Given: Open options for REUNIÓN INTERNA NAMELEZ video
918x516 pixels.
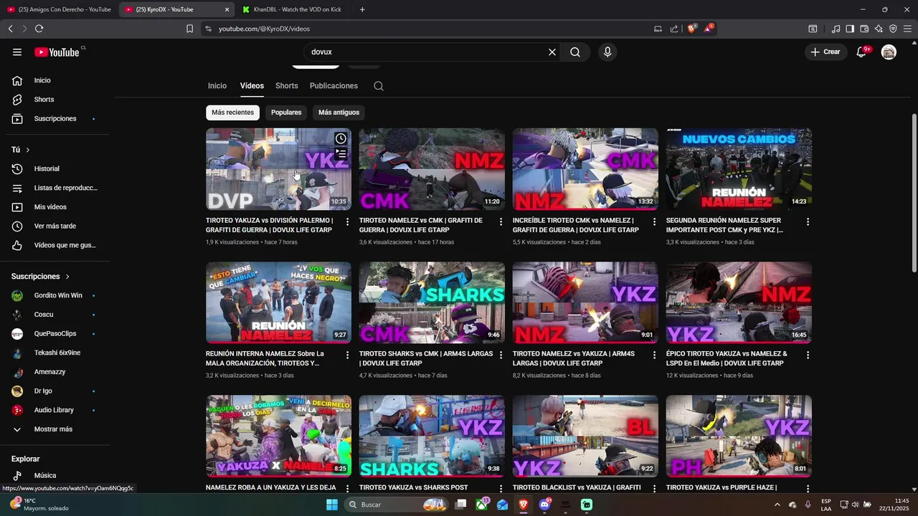Looking at the screenshot, I should (347, 355).
